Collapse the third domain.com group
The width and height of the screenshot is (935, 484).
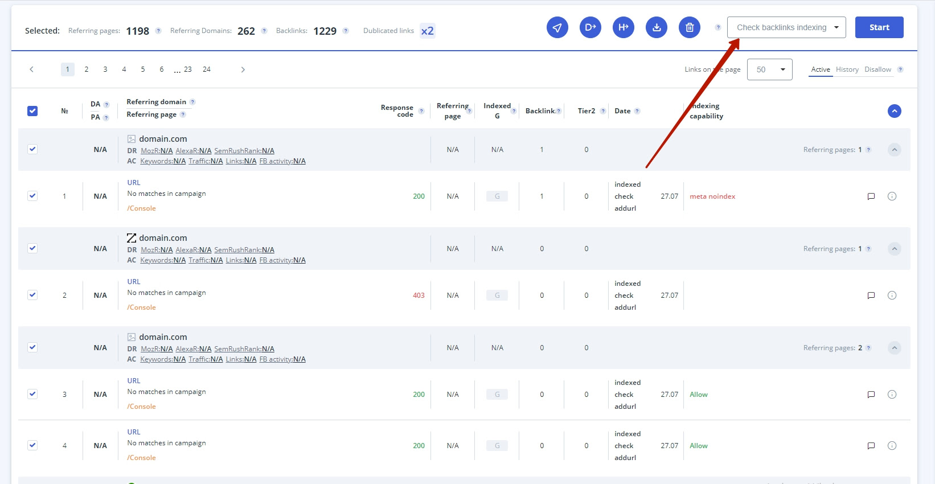(895, 348)
